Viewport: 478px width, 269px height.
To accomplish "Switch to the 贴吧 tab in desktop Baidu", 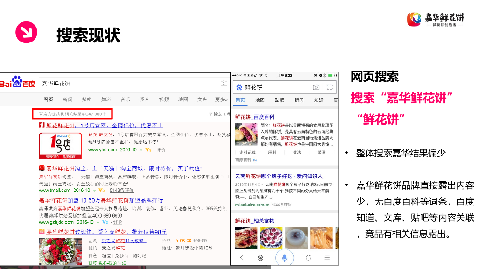I will pyautogui.click(x=86, y=99).
